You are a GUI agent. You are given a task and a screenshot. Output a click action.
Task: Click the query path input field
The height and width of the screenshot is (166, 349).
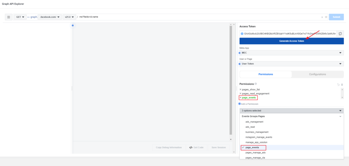point(199,17)
